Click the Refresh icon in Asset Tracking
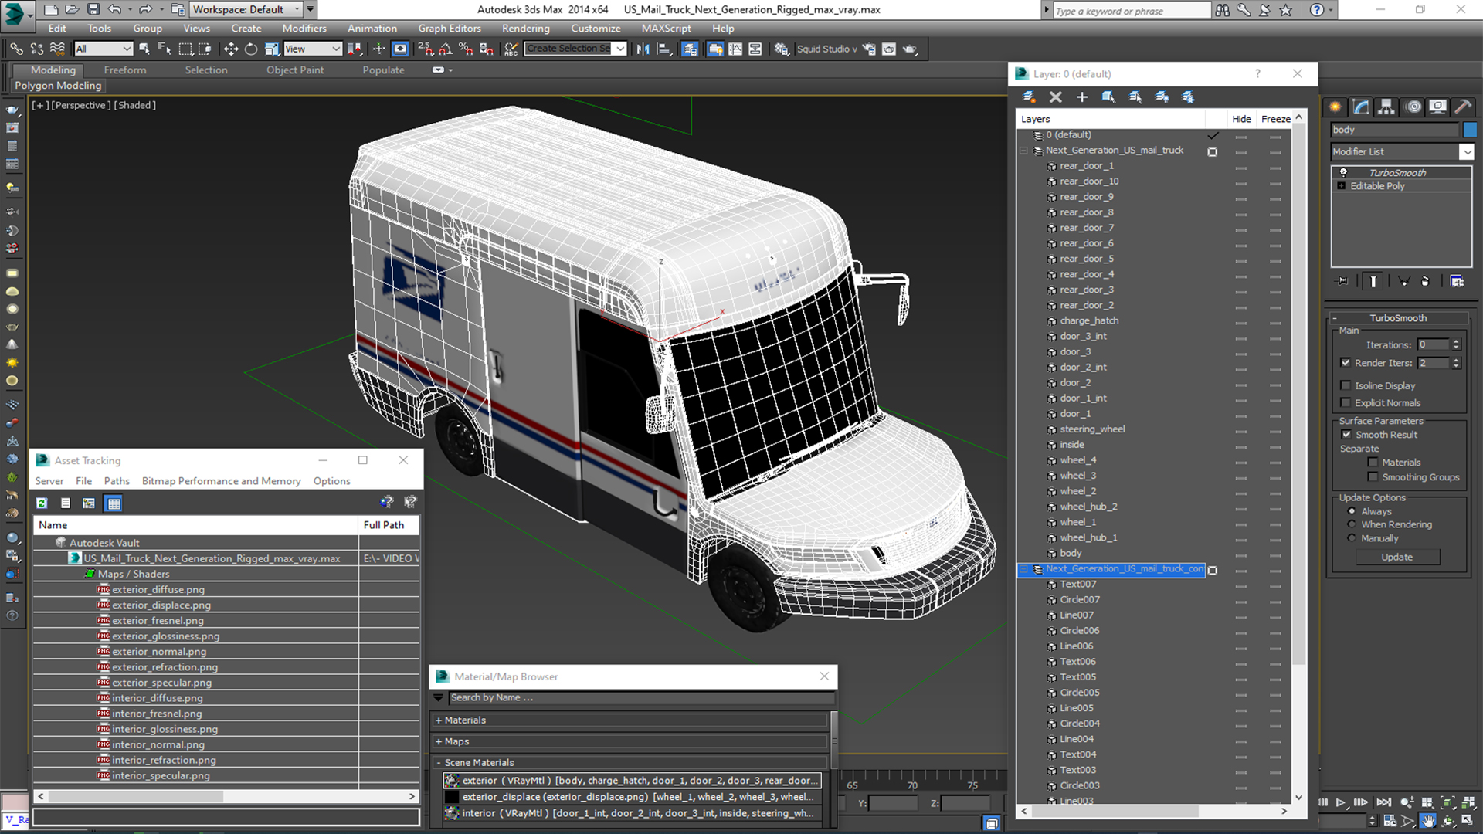Viewport: 1483px width, 834px height. coord(42,503)
